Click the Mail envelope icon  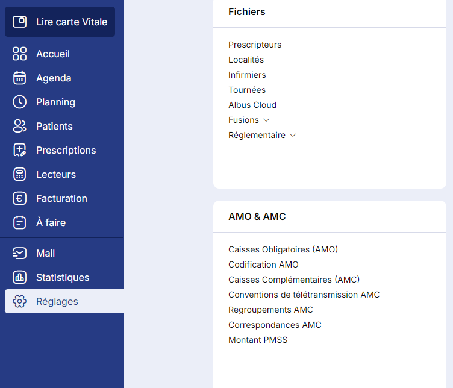(20, 253)
